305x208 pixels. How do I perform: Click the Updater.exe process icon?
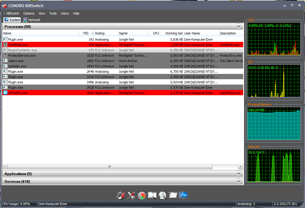click(5, 66)
